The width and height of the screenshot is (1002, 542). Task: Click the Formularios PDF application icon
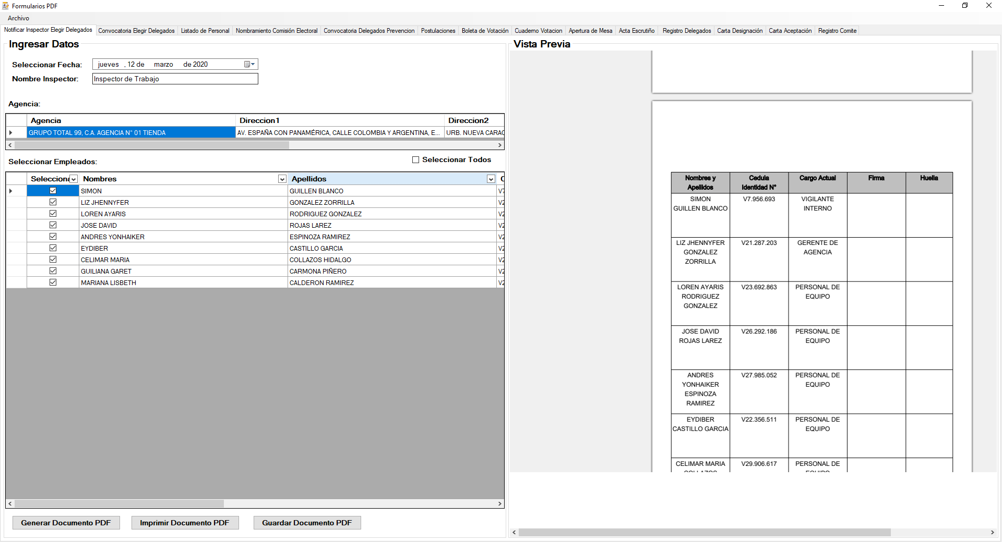5,6
